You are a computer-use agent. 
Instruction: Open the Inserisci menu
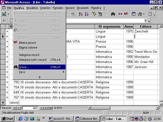click(45, 8)
